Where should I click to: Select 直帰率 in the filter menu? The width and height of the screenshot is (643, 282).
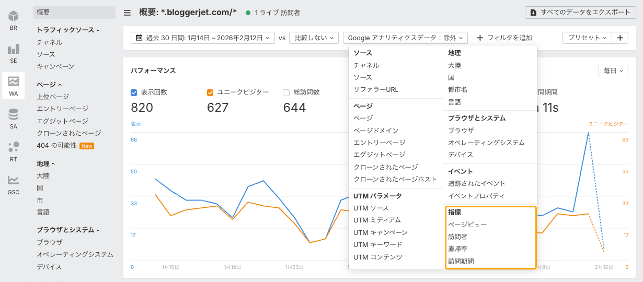coord(457,249)
